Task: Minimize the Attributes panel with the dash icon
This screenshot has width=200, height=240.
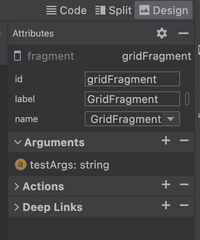Action: point(183,33)
